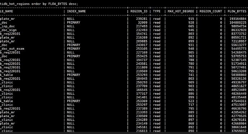Select region ID 230509
Viewport: 248px width, 134px height.
click(x=142, y=116)
